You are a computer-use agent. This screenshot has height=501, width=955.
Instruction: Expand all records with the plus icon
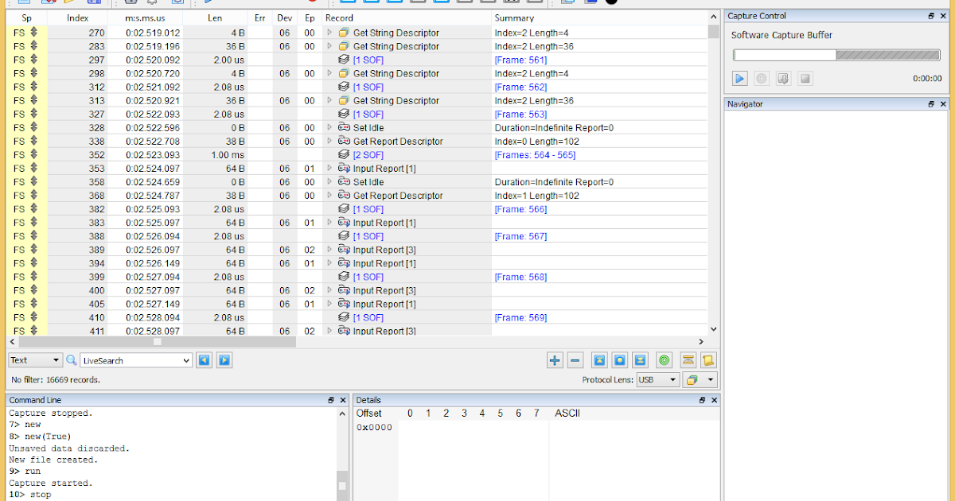click(x=555, y=360)
